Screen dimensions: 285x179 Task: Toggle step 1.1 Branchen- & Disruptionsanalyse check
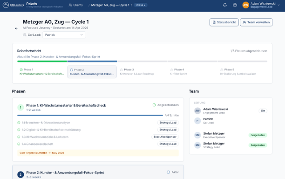point(19,123)
